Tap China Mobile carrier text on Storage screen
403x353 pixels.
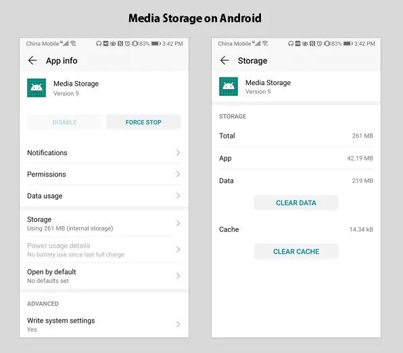[235, 44]
